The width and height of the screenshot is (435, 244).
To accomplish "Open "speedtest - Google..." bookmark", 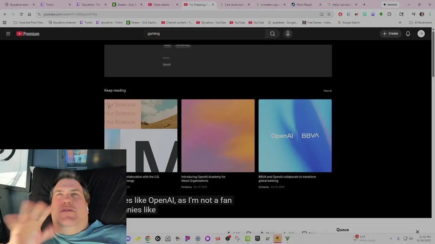I will 282,23.
